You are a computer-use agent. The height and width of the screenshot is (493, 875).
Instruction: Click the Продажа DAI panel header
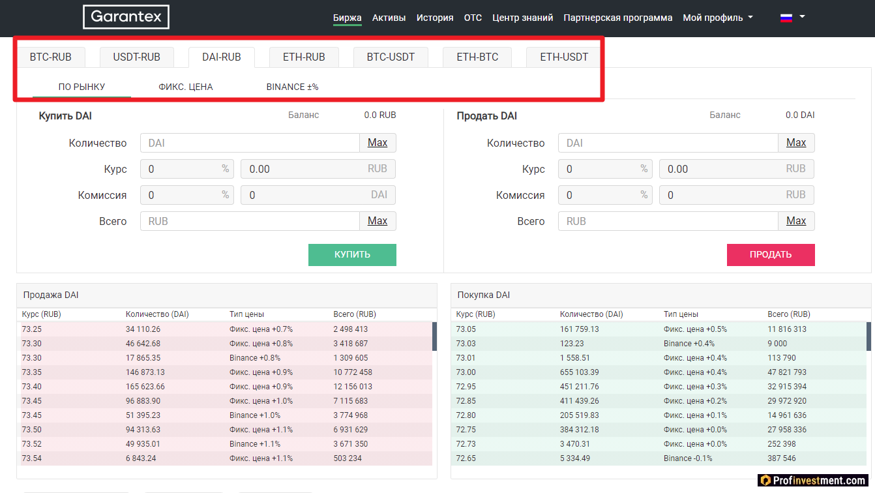tap(226, 295)
